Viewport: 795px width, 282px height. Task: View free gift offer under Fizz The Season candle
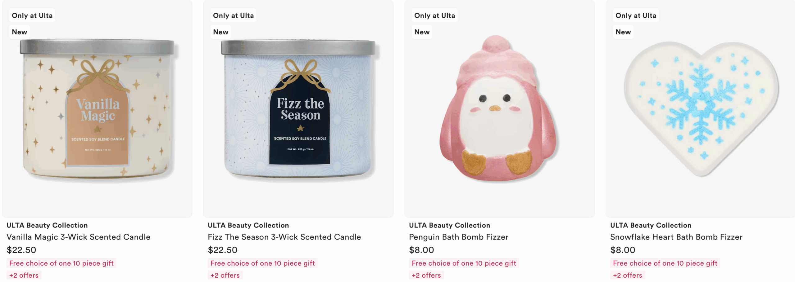pos(263,263)
